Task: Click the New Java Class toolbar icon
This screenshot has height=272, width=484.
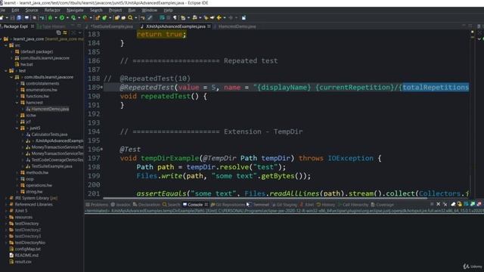Action: click(104, 17)
